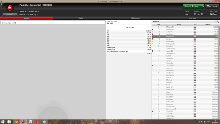Click the Register To Any button
The image size is (220, 124).
click(x=193, y=6)
